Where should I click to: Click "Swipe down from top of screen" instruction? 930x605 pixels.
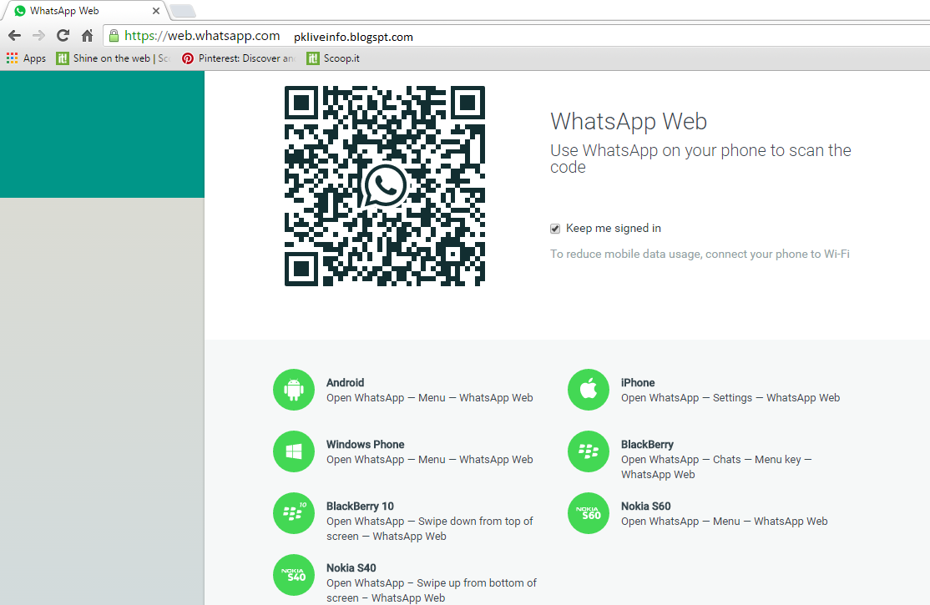[x=430, y=528]
